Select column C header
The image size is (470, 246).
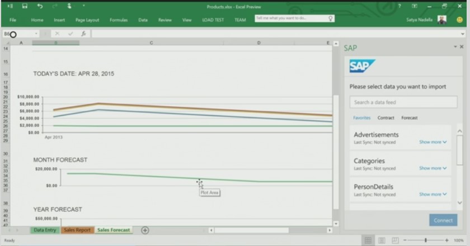tap(152, 43)
